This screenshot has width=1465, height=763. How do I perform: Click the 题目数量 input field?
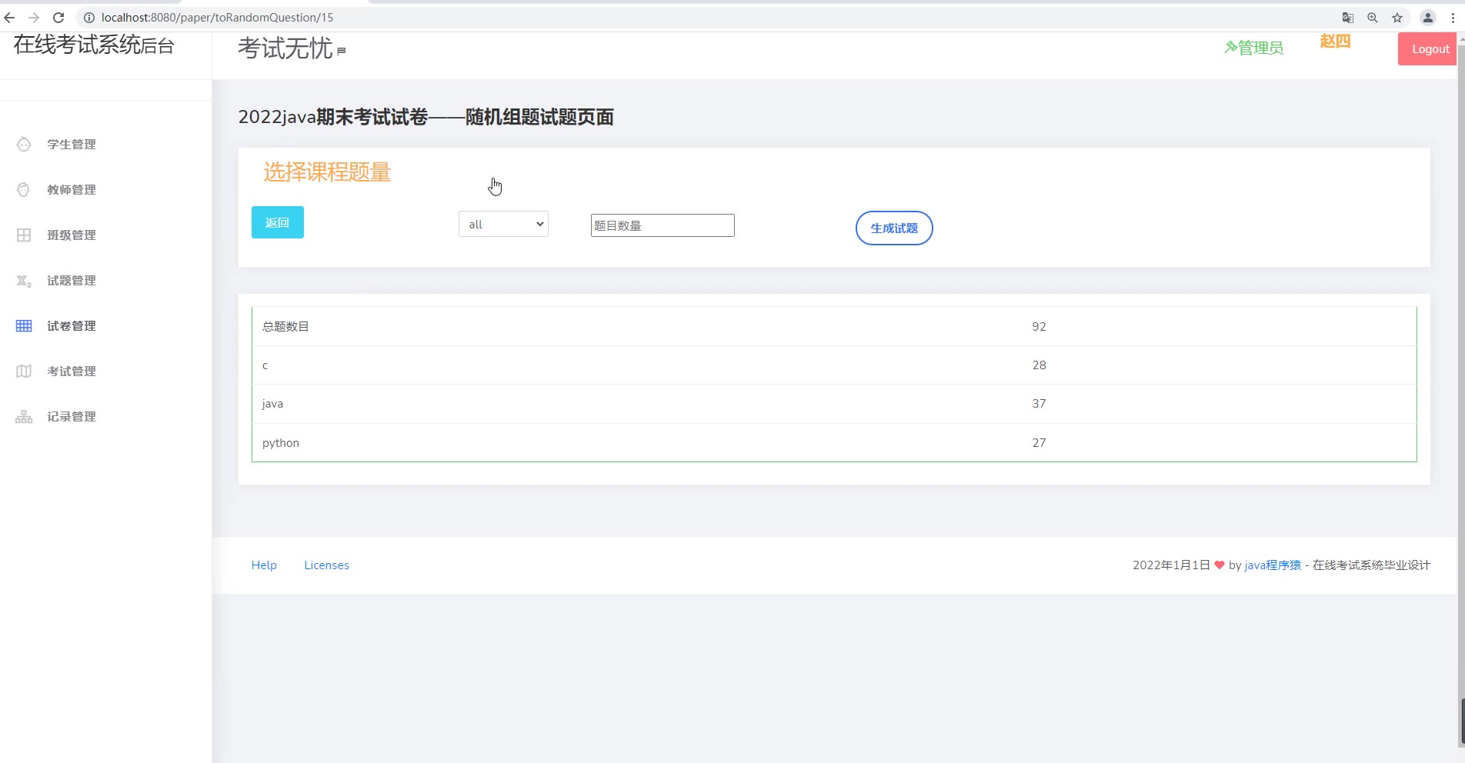click(x=662, y=225)
